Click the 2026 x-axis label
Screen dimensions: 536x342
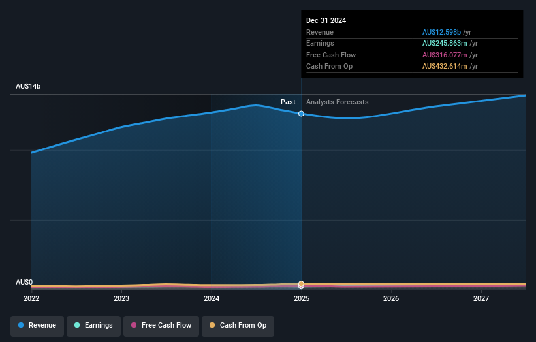(391, 298)
